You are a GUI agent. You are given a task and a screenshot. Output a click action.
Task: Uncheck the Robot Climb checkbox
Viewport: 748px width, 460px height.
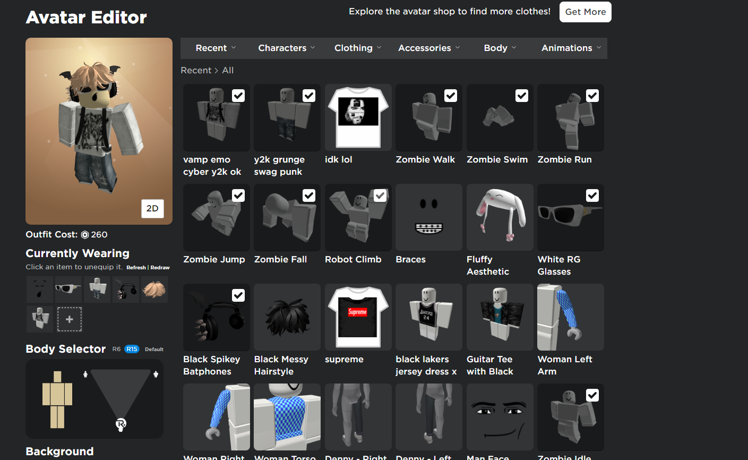[x=380, y=195]
